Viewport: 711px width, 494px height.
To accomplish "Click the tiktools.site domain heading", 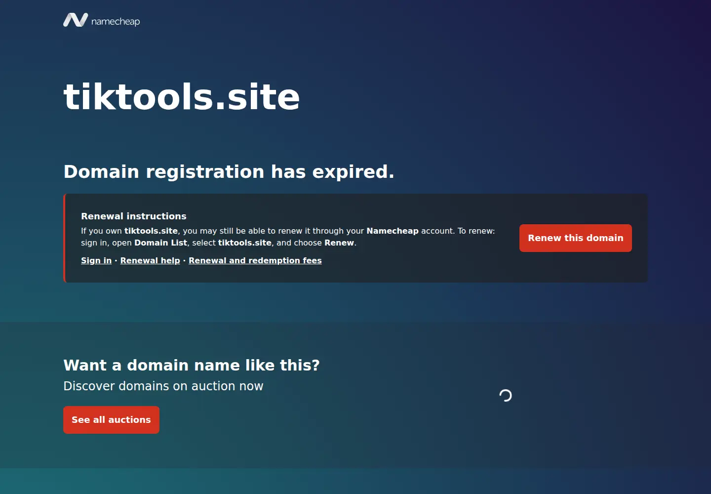I will (182, 96).
